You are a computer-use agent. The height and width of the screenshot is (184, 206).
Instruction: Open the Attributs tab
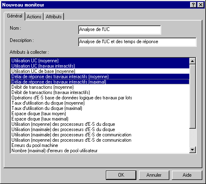pyautogui.click(x=54, y=17)
